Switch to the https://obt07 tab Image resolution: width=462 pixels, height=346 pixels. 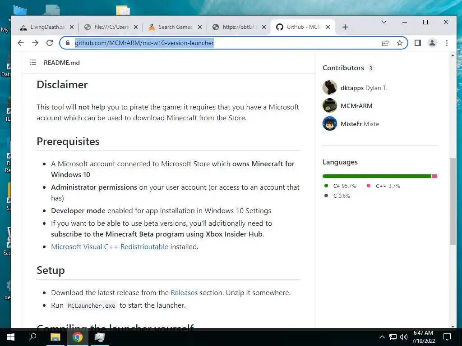[239, 27]
